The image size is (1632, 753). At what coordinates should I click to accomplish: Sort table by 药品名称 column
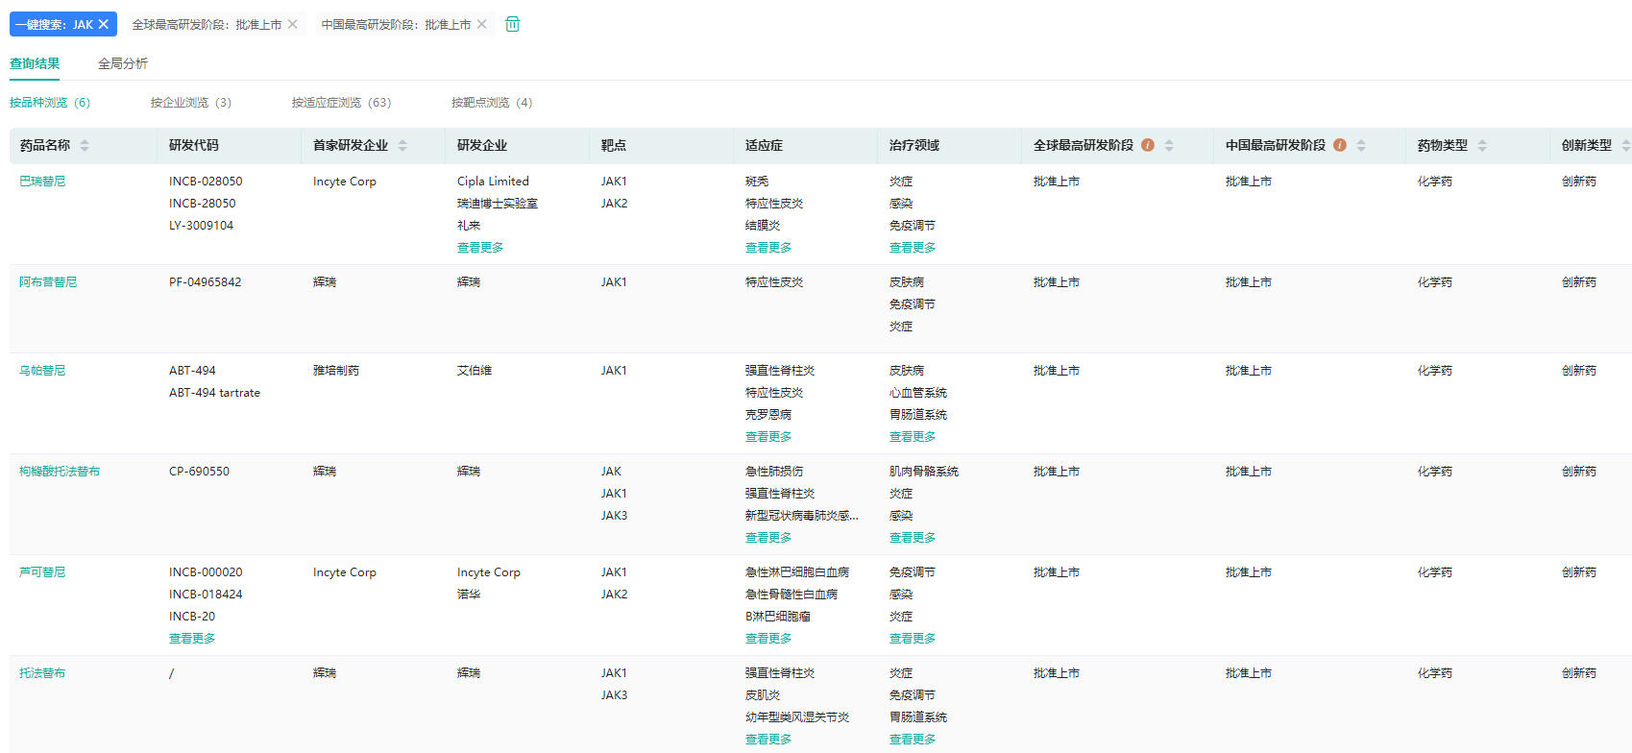(x=85, y=145)
